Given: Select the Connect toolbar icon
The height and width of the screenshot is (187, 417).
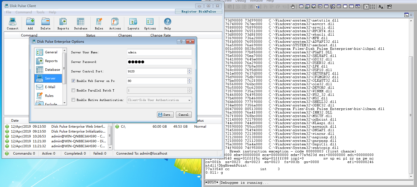Looking at the screenshot, I should tap(13, 23).
